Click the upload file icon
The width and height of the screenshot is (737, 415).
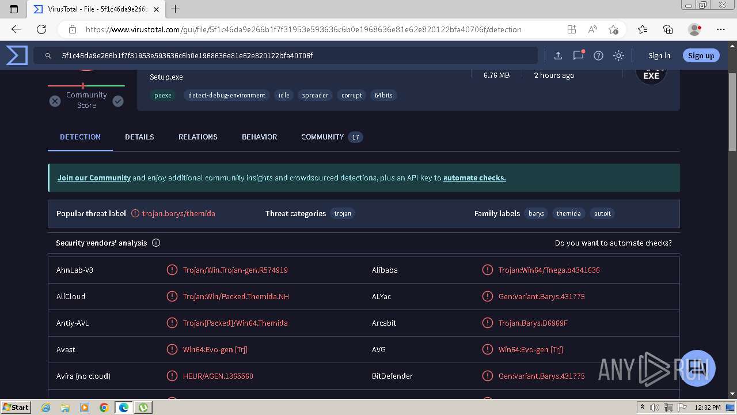tap(558, 55)
